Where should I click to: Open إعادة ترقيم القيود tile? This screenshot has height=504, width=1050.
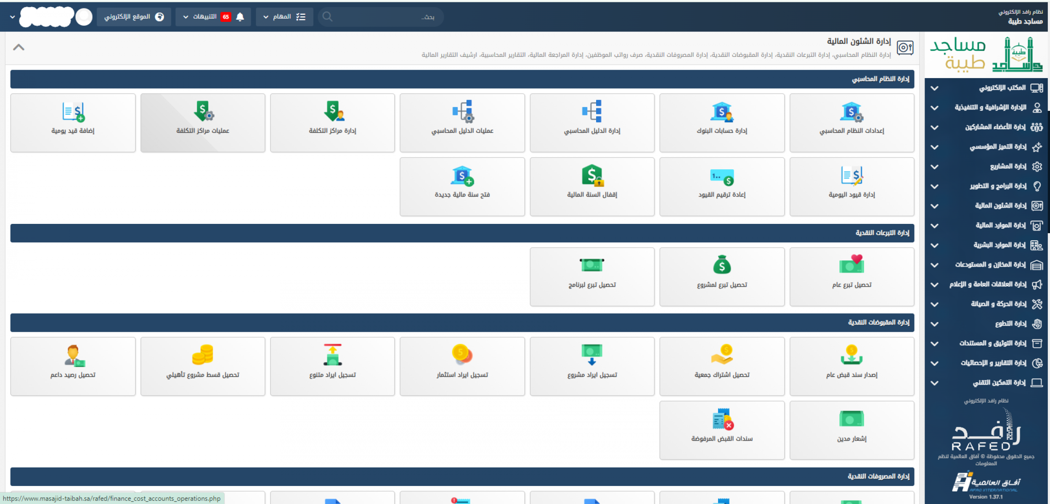[x=722, y=186]
